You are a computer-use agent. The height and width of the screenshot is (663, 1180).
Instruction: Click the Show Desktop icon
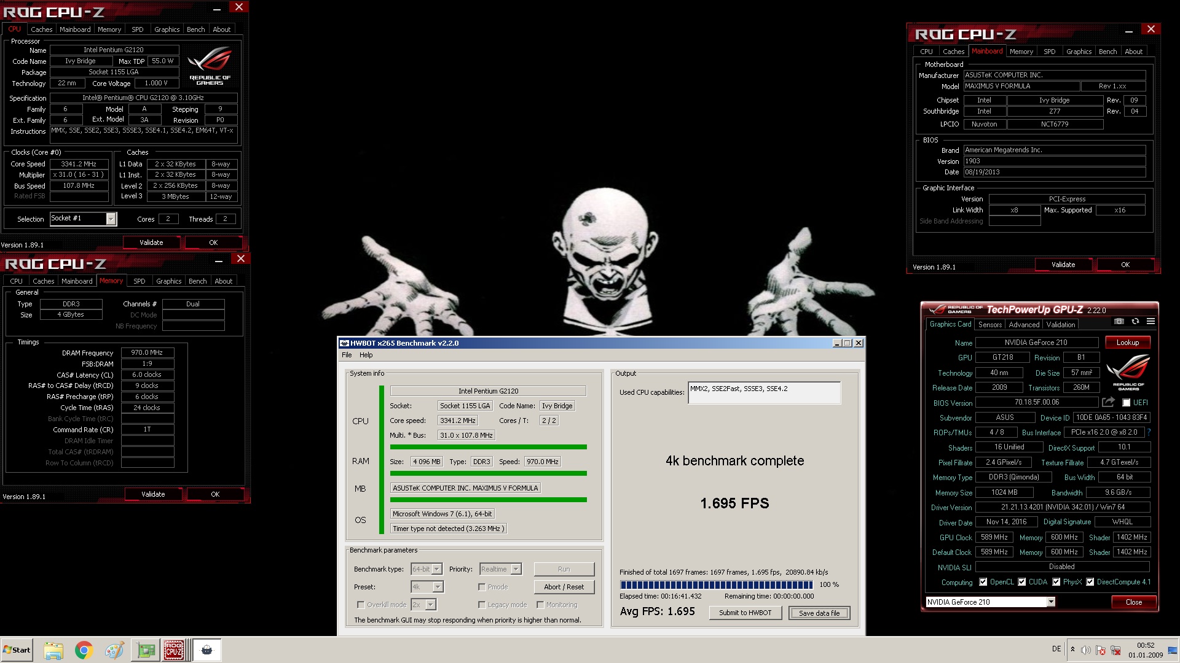1173,650
